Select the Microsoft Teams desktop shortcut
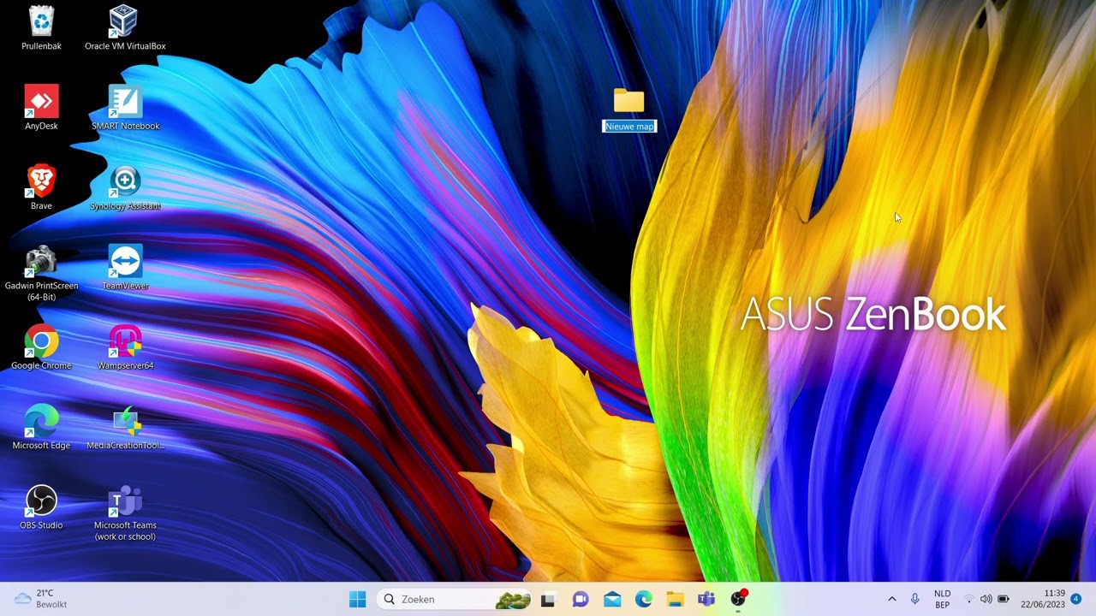 (x=125, y=512)
